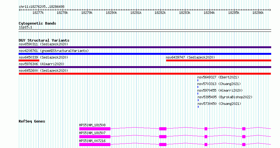Screen dimensions: 280x148
Task: Select the large first exon of HPS5|NM_007216
Action: (x=95, y=145)
